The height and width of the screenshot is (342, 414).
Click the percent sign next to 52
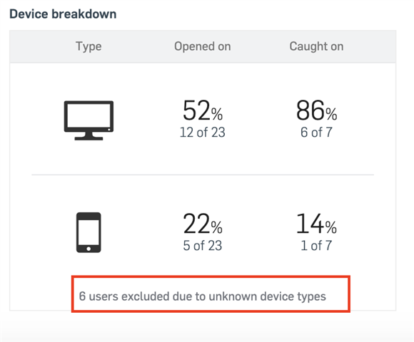(217, 114)
